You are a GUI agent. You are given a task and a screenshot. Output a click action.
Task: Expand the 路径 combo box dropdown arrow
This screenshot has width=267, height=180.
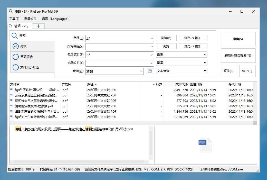(151, 38)
